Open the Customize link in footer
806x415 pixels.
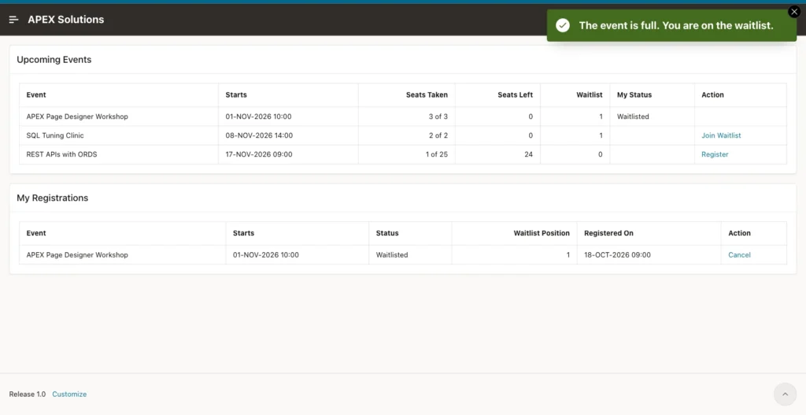tap(69, 394)
